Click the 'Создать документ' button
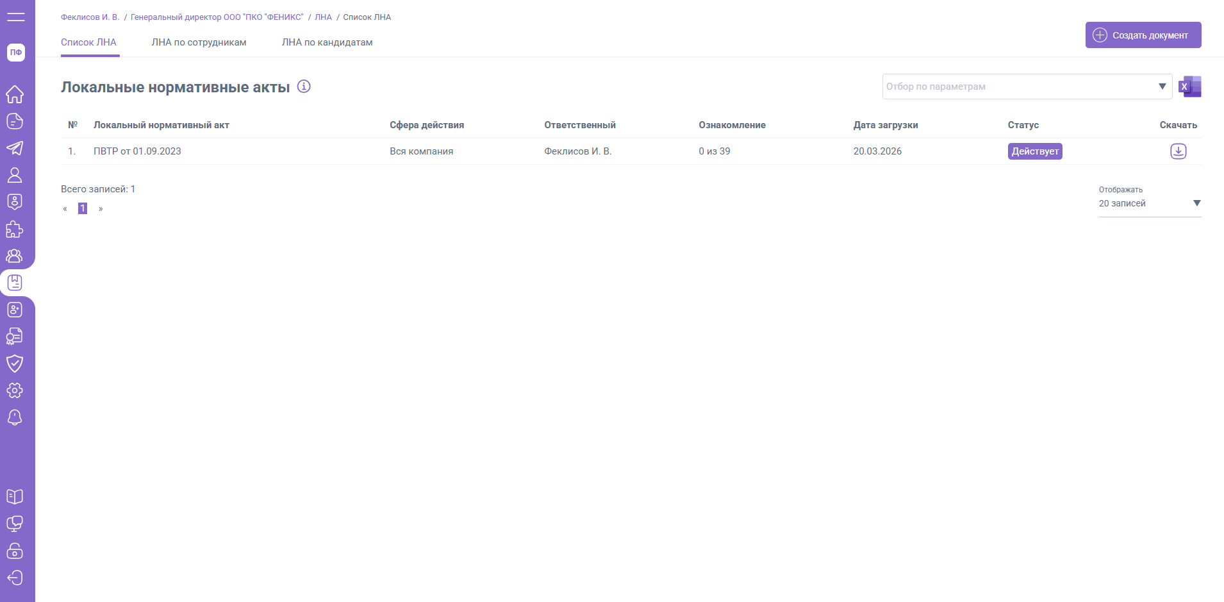The image size is (1224, 602). coord(1143,35)
